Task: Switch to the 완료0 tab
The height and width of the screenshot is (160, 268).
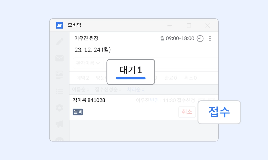Action: [x=170, y=78]
